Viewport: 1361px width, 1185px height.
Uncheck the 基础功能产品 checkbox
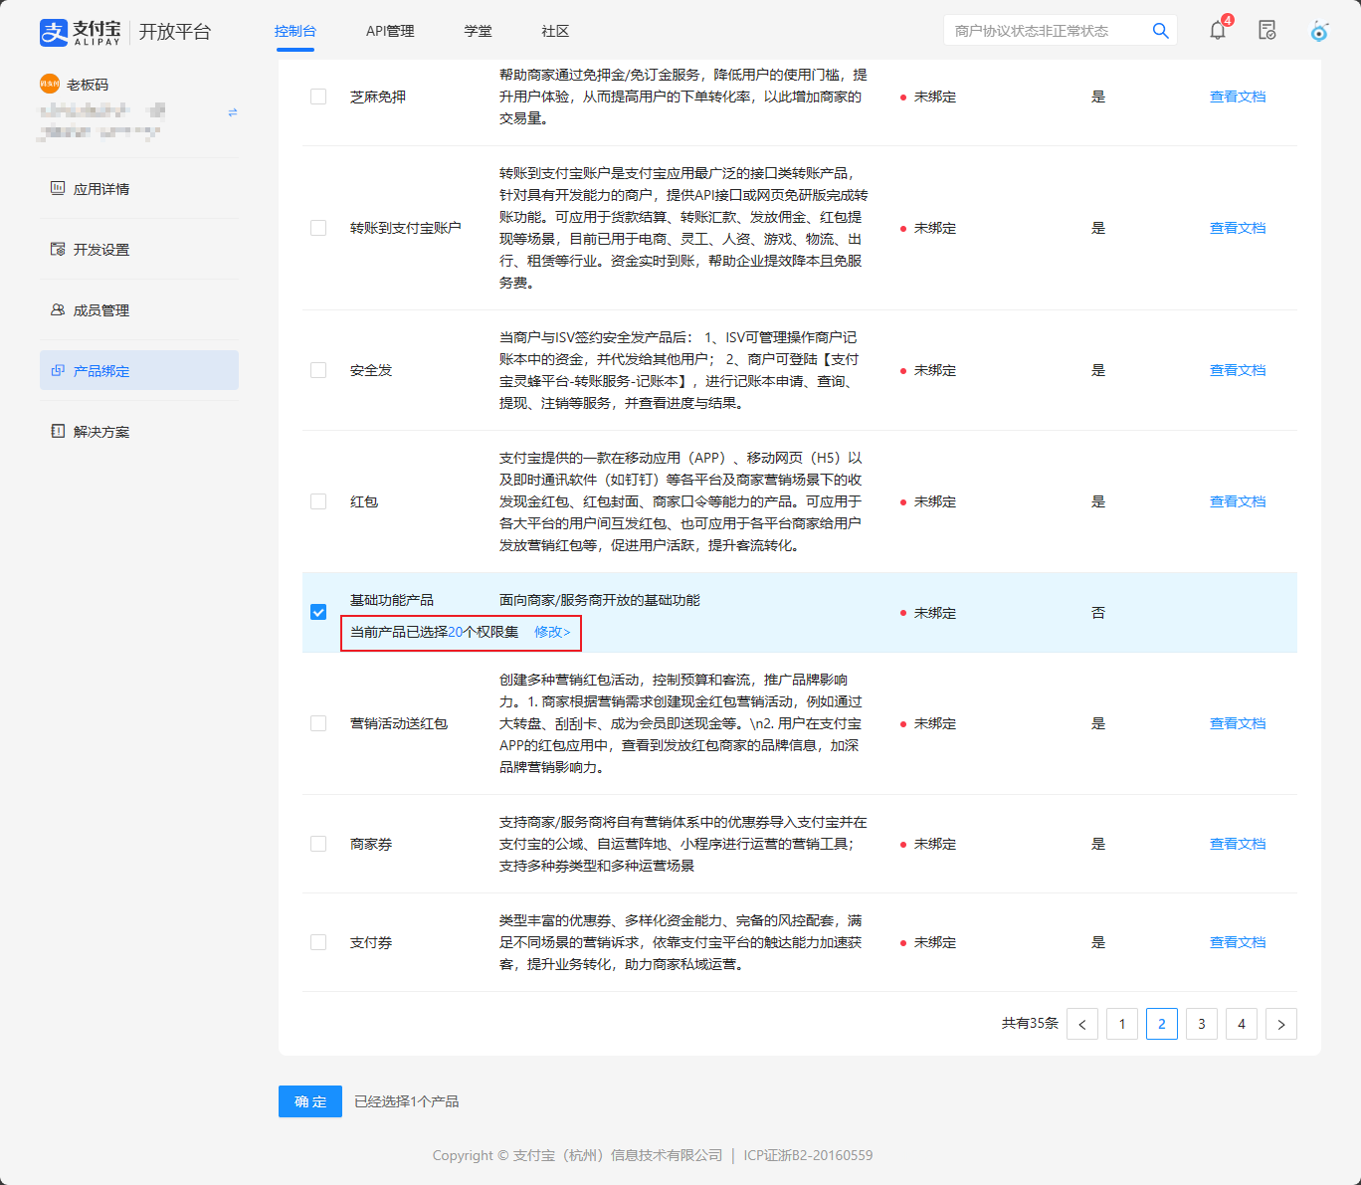318,612
